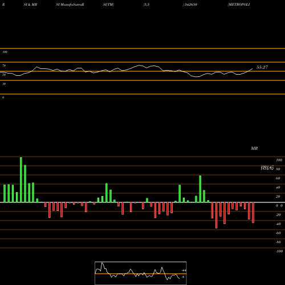Select the tallest green bar in MR histogram
This screenshot has width=285, height=285.
(x=21, y=180)
